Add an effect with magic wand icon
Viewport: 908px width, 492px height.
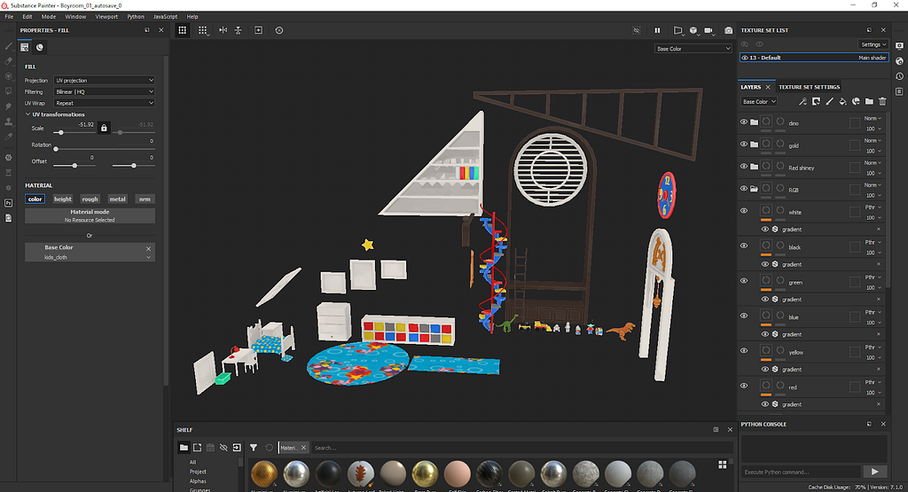[802, 101]
